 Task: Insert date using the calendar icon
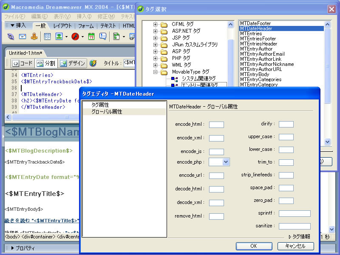click(x=91, y=37)
